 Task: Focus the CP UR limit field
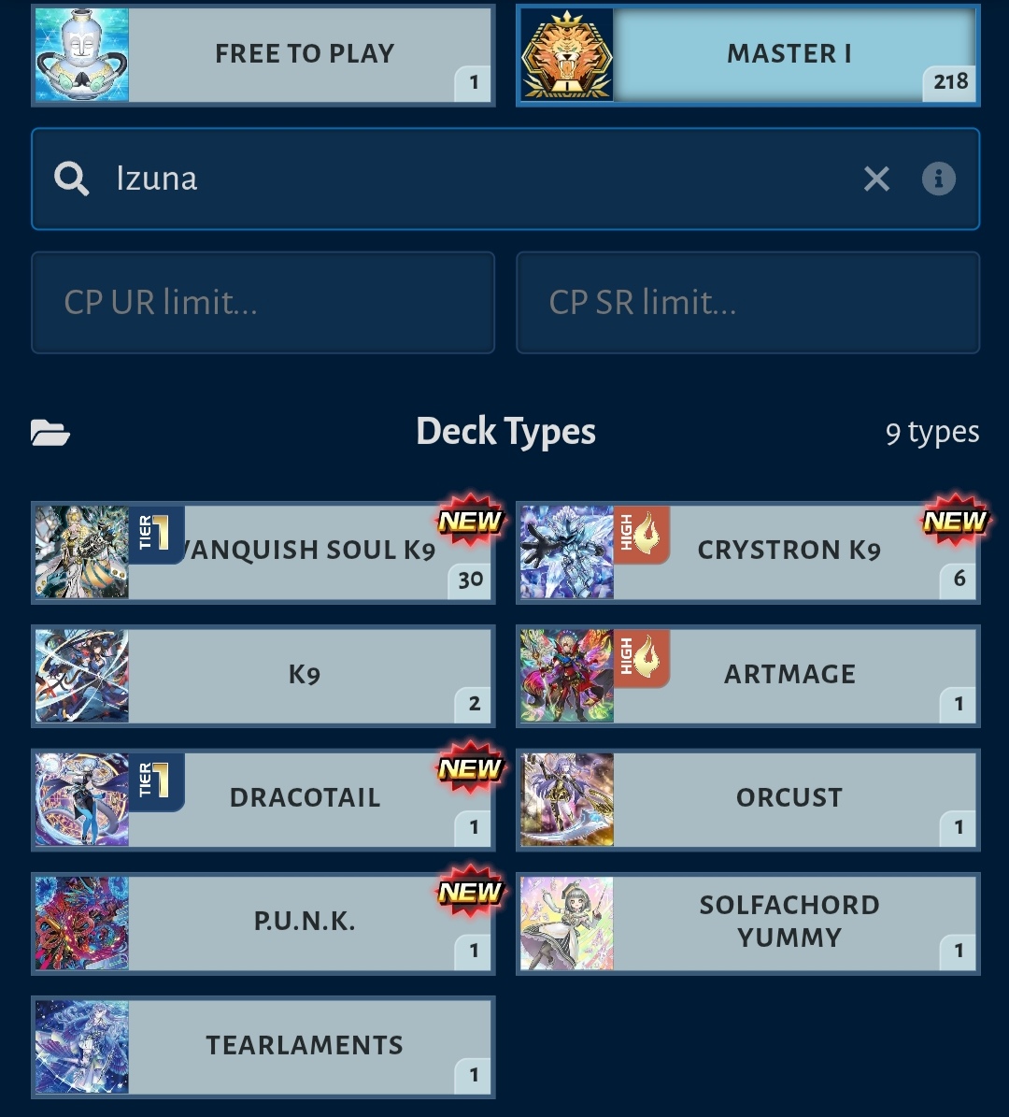263,302
